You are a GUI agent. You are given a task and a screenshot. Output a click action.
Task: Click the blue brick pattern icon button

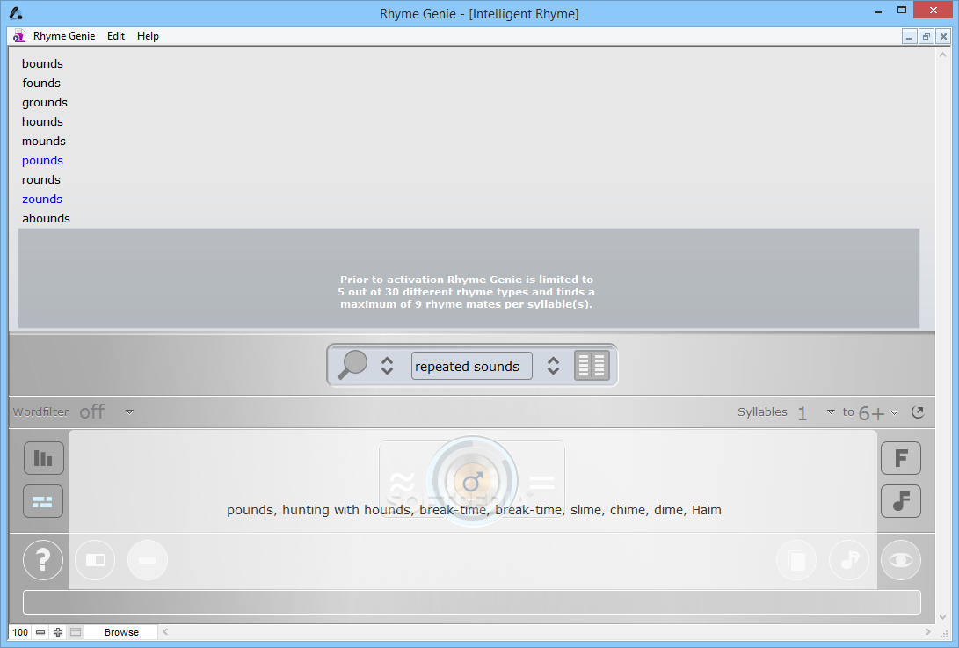coord(43,502)
